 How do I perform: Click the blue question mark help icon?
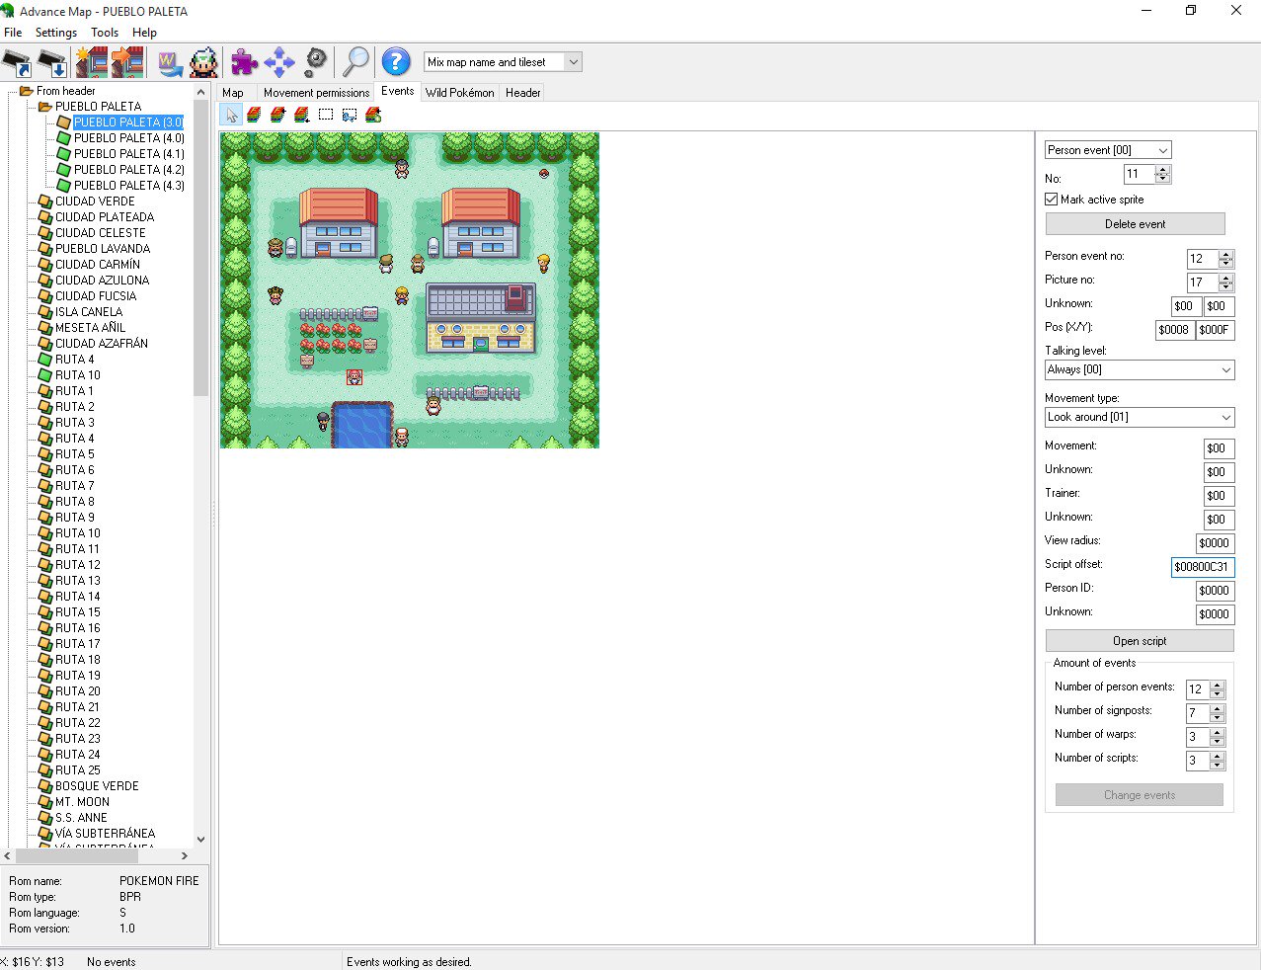coord(396,62)
